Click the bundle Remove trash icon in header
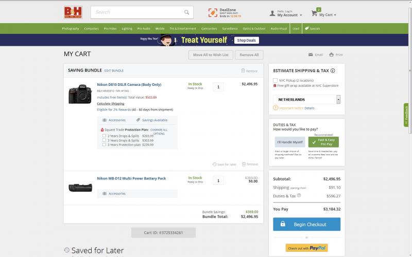 [x=243, y=70]
